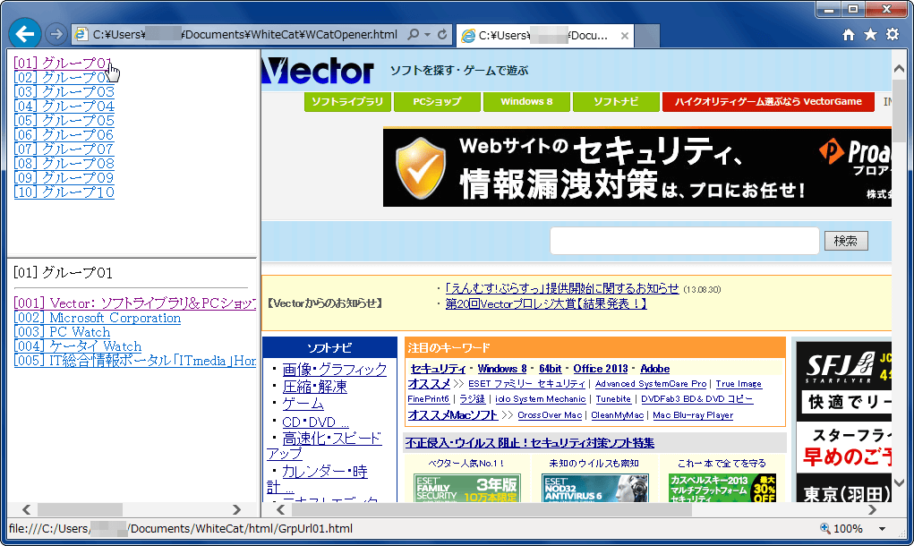Screen dimensions: 914x546
Task: Open True Image link
Action: coord(739,384)
